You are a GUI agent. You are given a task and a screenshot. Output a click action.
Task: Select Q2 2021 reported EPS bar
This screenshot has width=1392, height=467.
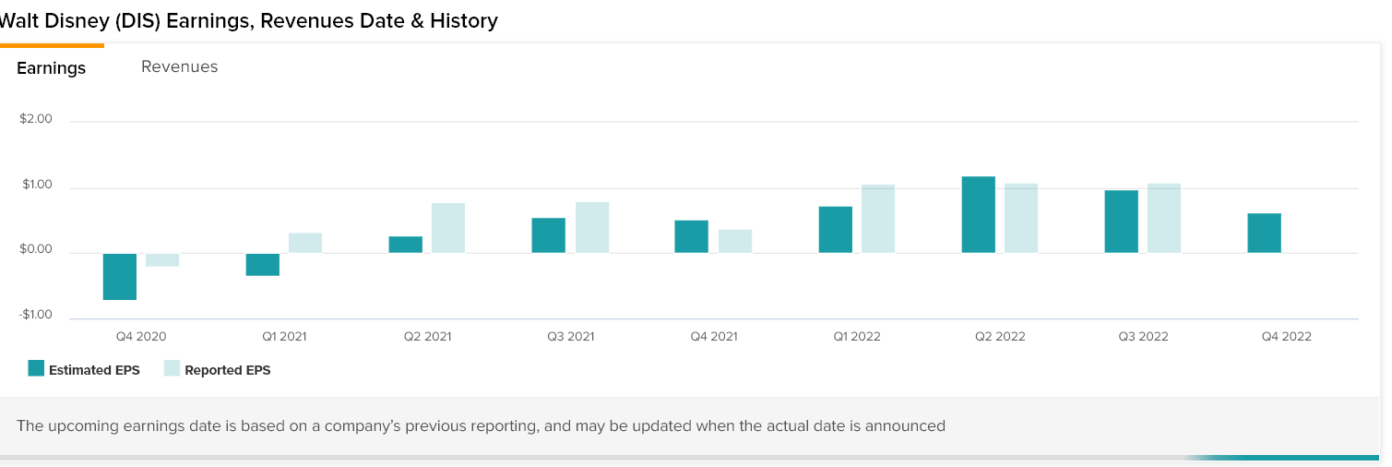[x=448, y=228]
